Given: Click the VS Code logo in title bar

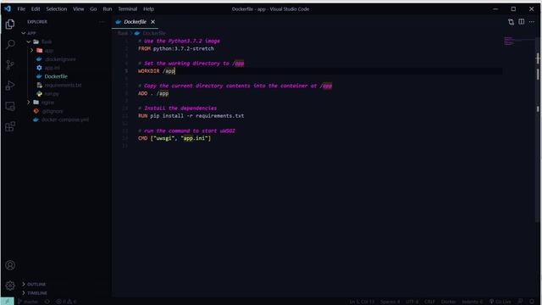Looking at the screenshot, I should click(x=8, y=8).
